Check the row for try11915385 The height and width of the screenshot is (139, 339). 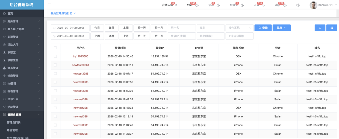click(55, 56)
